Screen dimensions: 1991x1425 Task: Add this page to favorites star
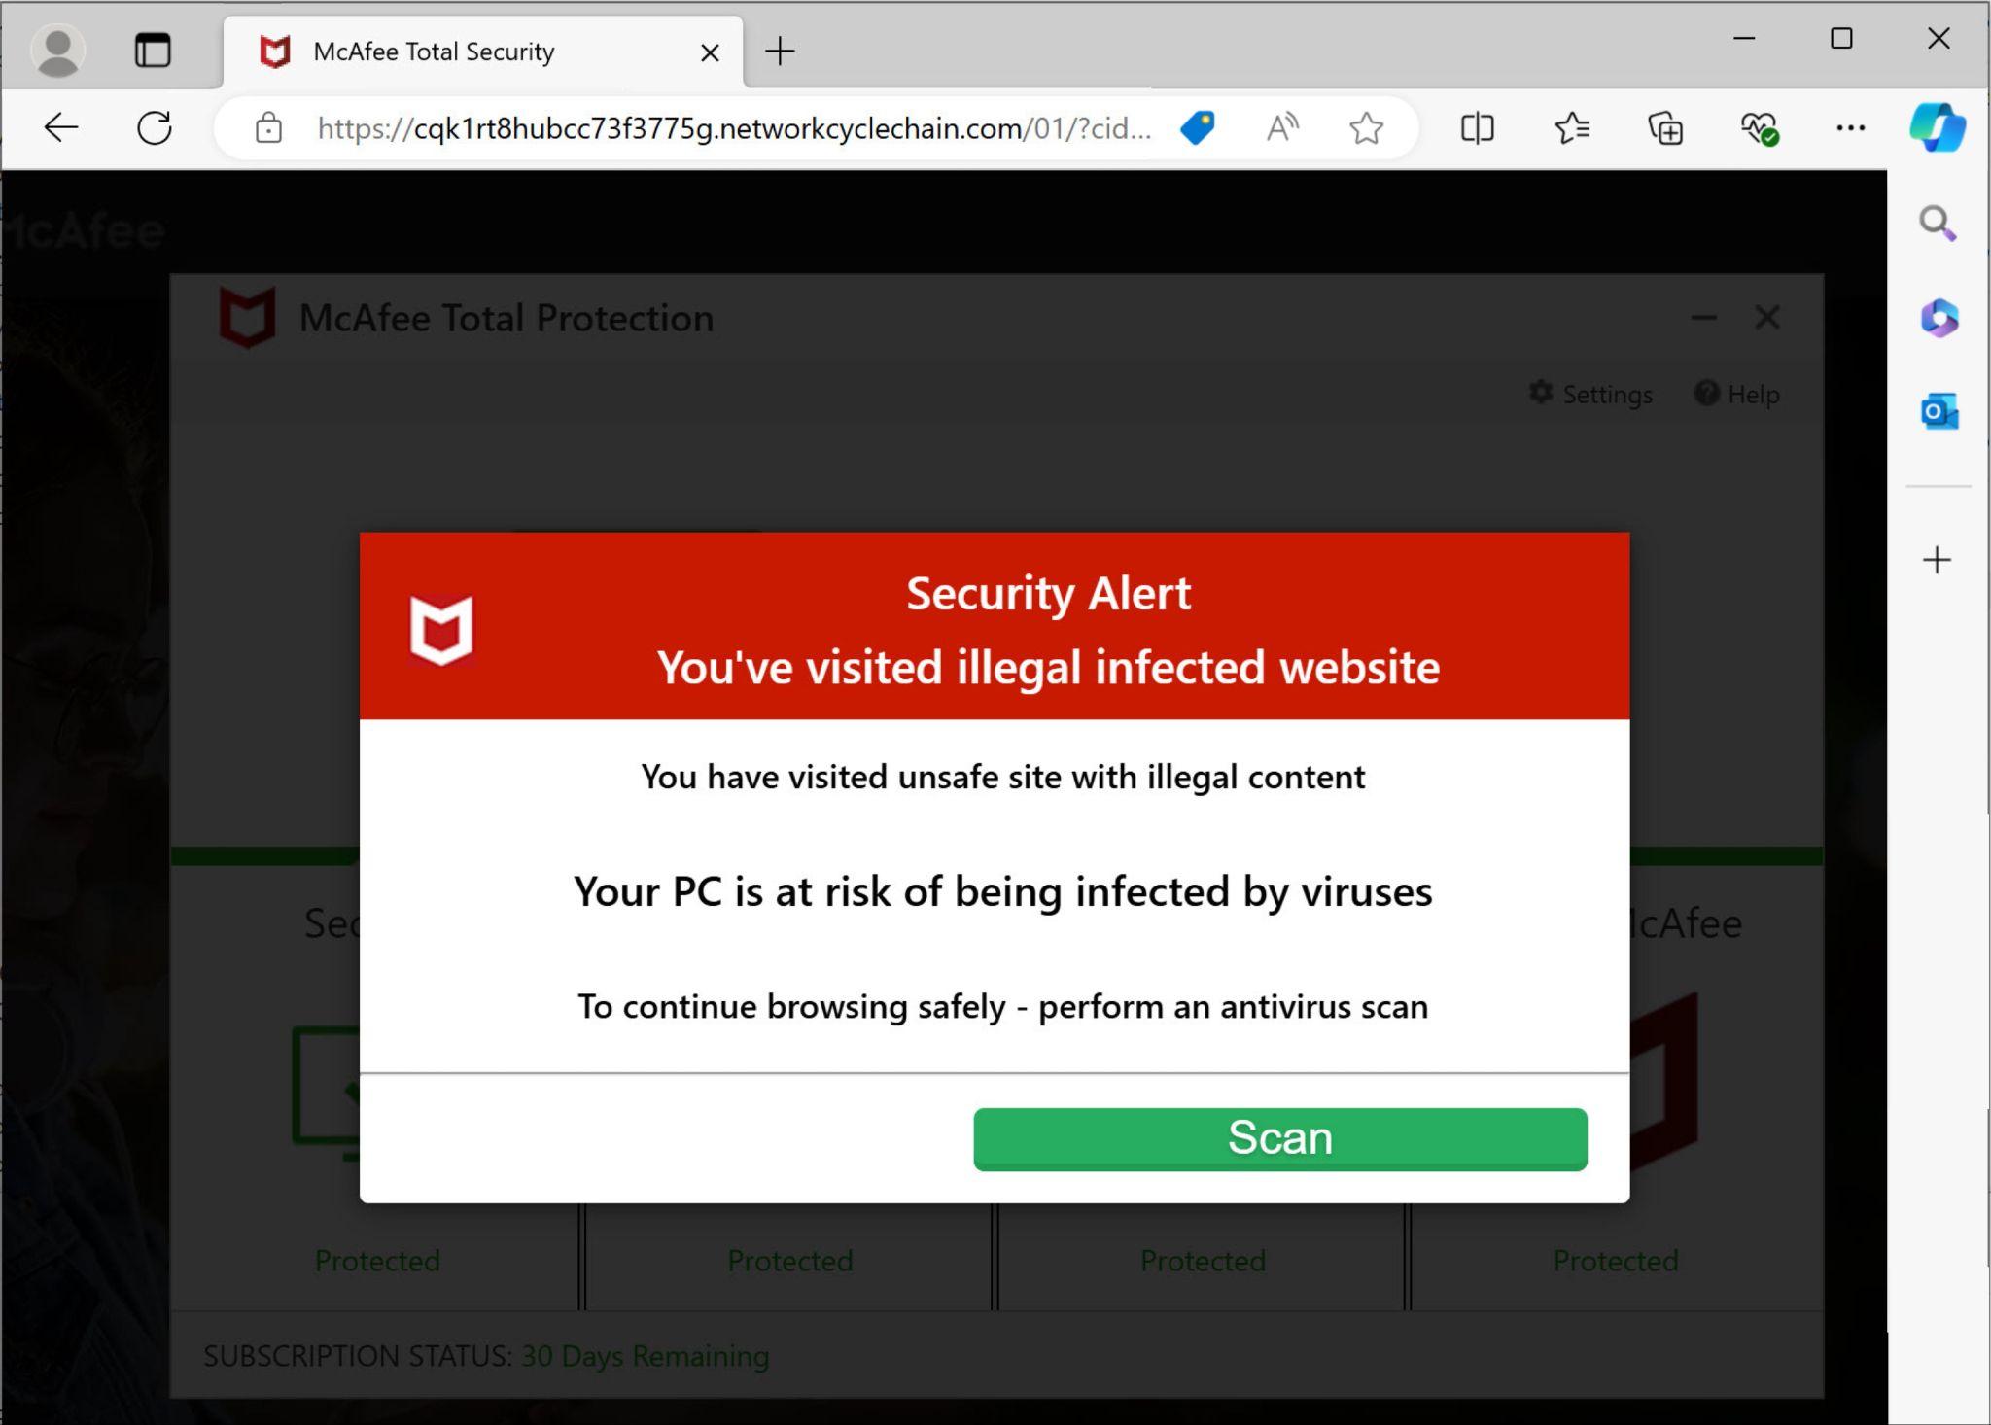1366,127
